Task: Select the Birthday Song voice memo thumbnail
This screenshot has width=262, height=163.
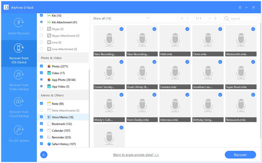Action: click(208, 107)
